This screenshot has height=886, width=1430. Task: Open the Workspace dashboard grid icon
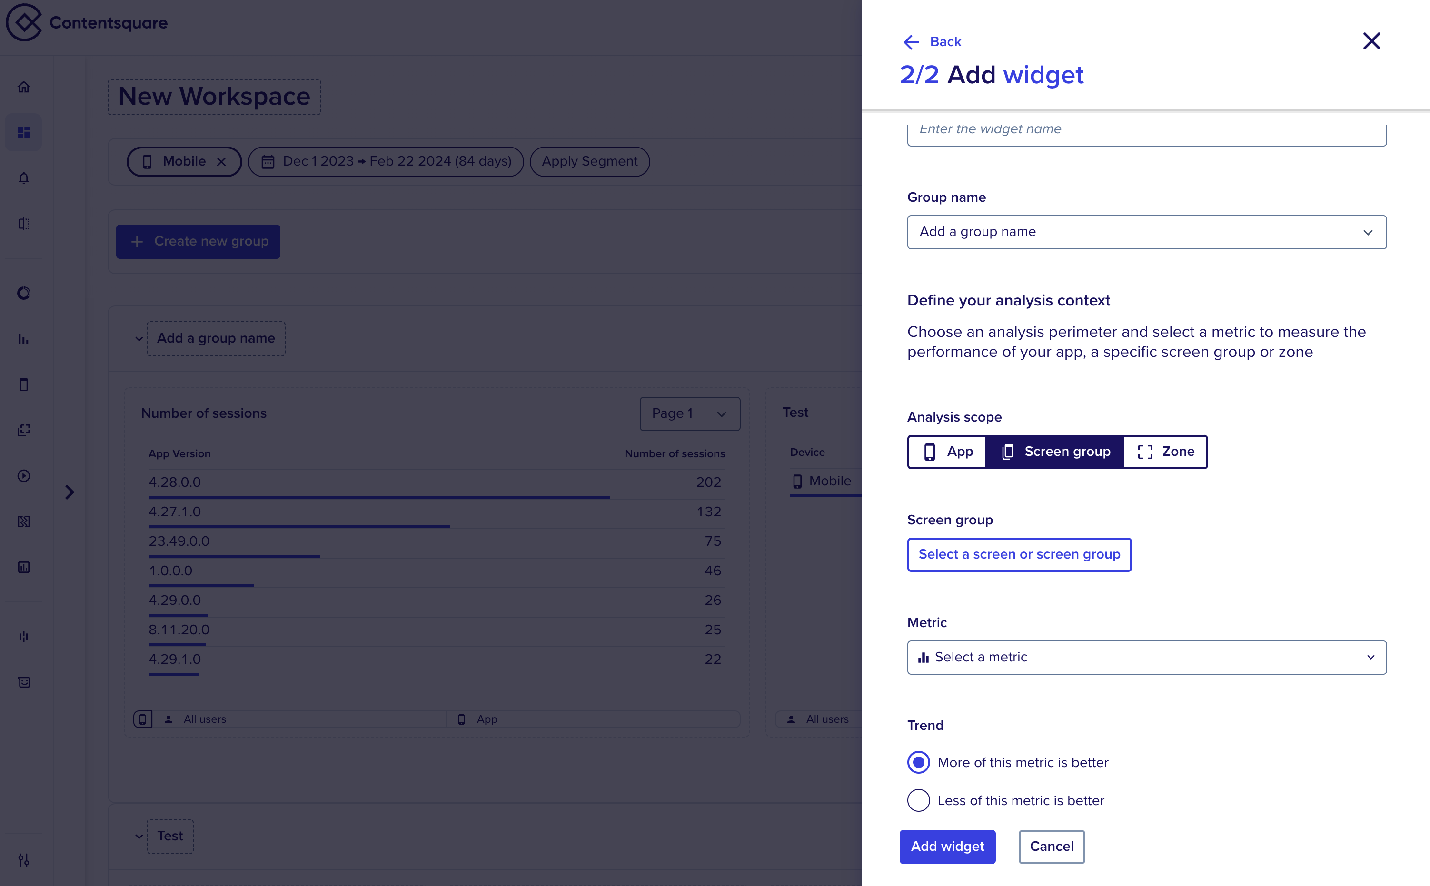(23, 132)
